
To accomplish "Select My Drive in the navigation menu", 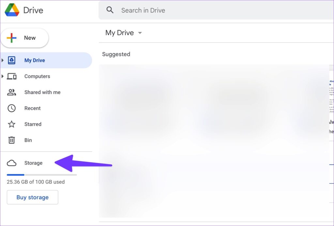I will 35,60.
